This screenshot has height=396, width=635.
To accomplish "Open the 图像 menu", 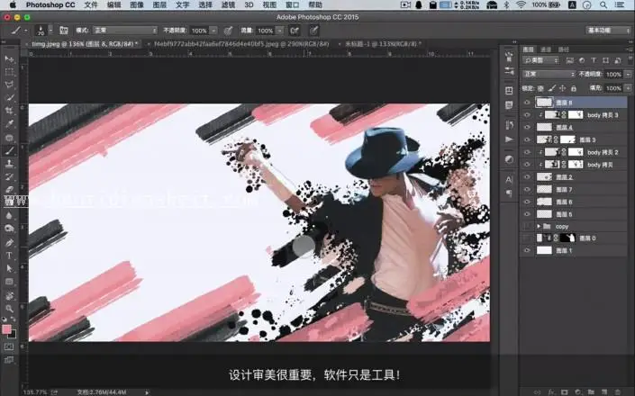I will coord(137,4).
